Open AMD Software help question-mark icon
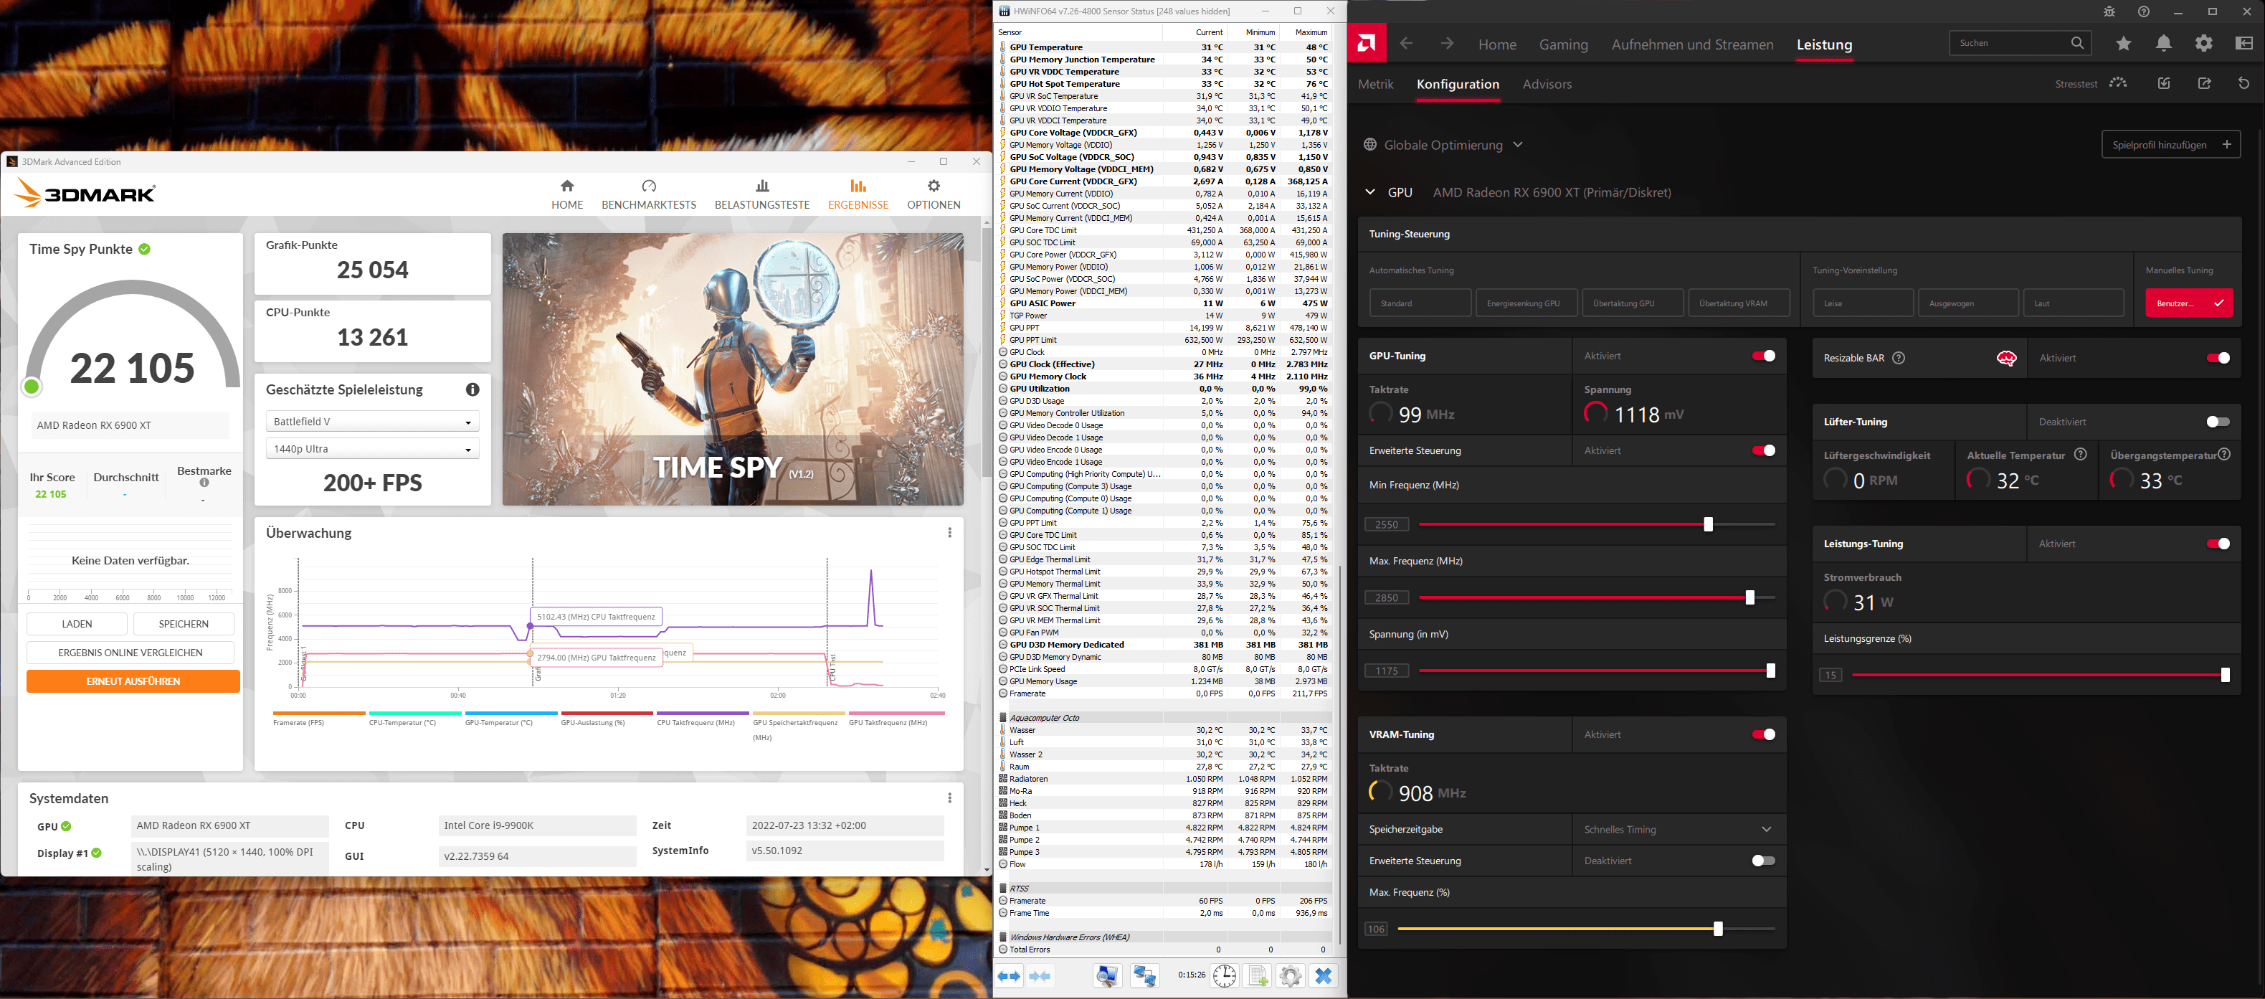Image resolution: width=2265 pixels, height=999 pixels. 2144,11
